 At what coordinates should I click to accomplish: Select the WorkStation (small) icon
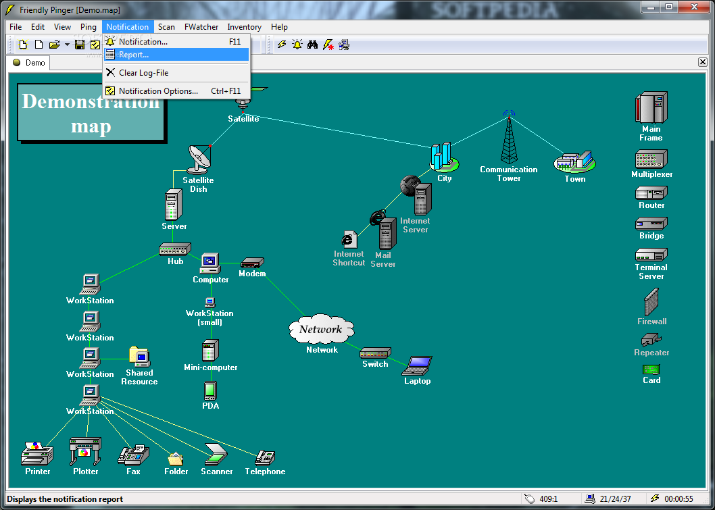pyautogui.click(x=209, y=303)
